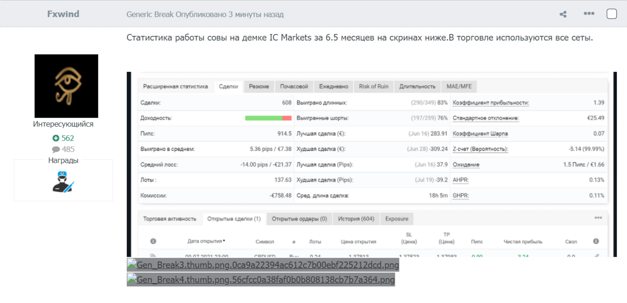Image resolution: width=627 pixels, height=303 pixels.
Task: Open the Fxwind username profile link
Action: (x=63, y=14)
